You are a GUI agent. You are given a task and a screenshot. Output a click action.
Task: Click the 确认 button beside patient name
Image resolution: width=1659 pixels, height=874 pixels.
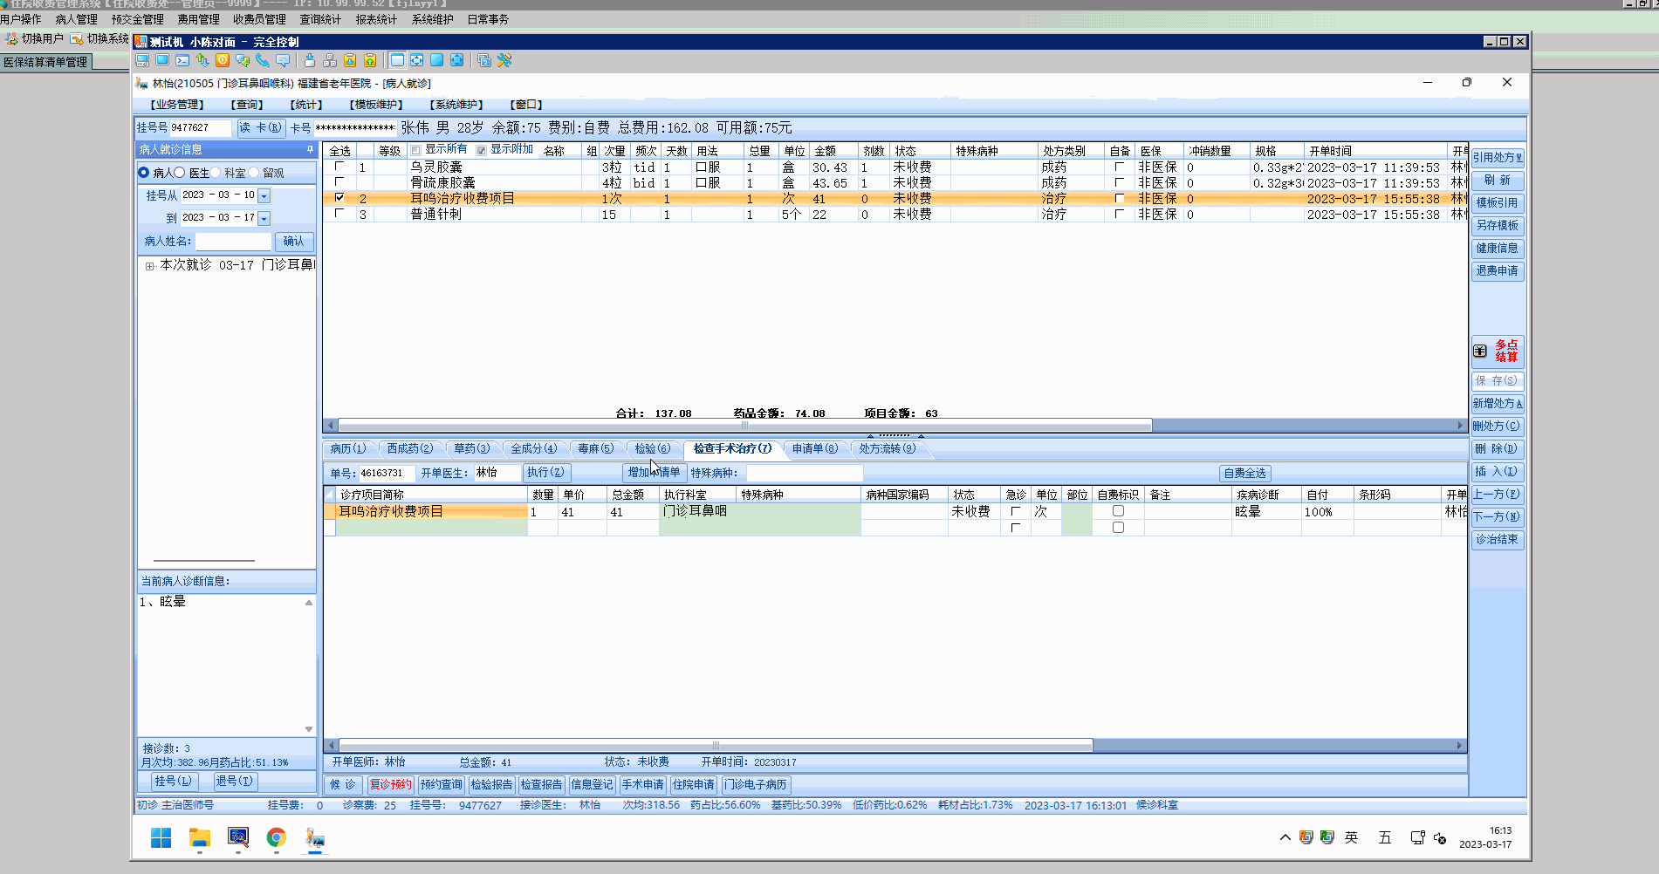coord(294,241)
